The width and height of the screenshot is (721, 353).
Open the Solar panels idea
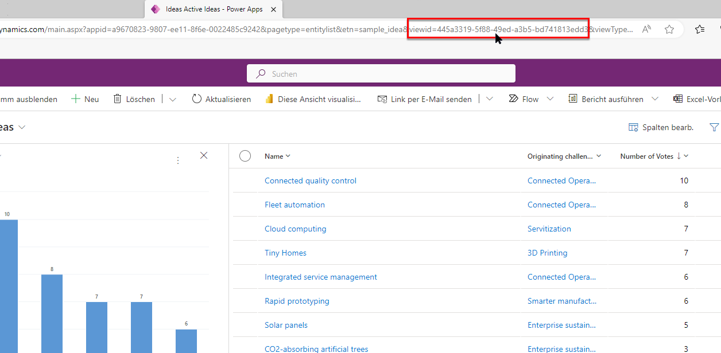[286, 325]
